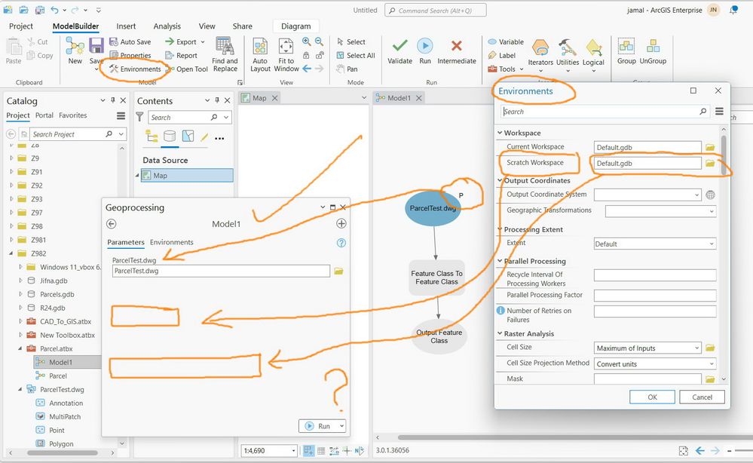This screenshot has width=753, height=463.
Task: Open the Tools dropdown
Action: 506,69
